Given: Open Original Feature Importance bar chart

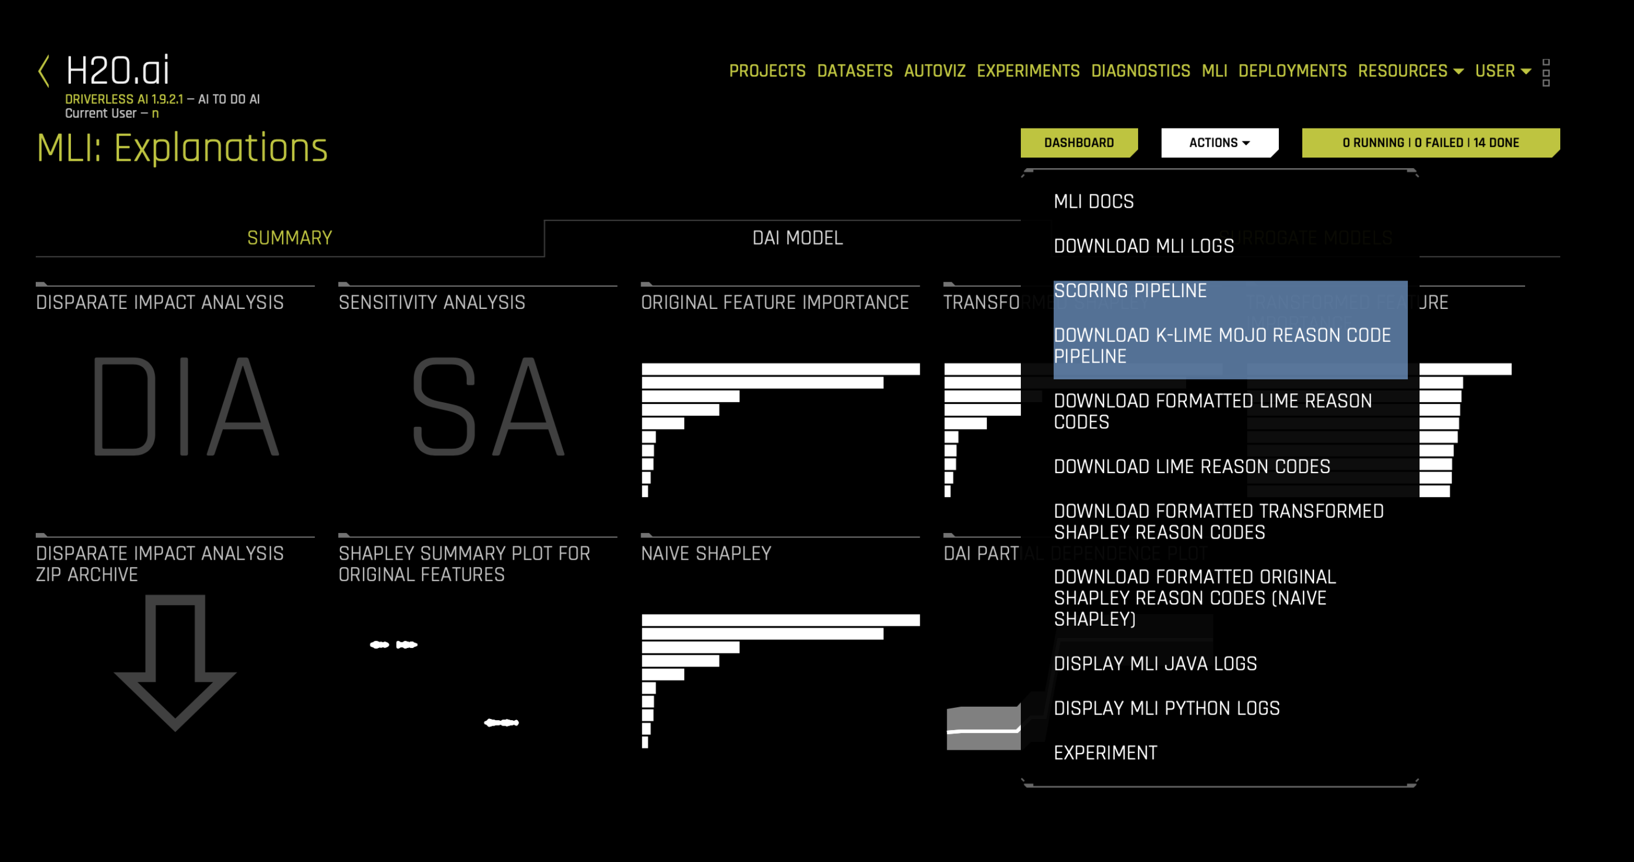Looking at the screenshot, I should pyautogui.click(x=780, y=429).
